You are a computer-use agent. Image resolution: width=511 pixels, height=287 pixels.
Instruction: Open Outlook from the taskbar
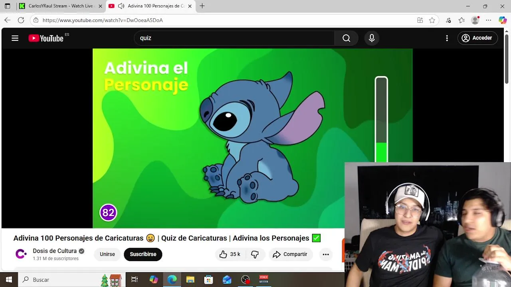(x=227, y=280)
